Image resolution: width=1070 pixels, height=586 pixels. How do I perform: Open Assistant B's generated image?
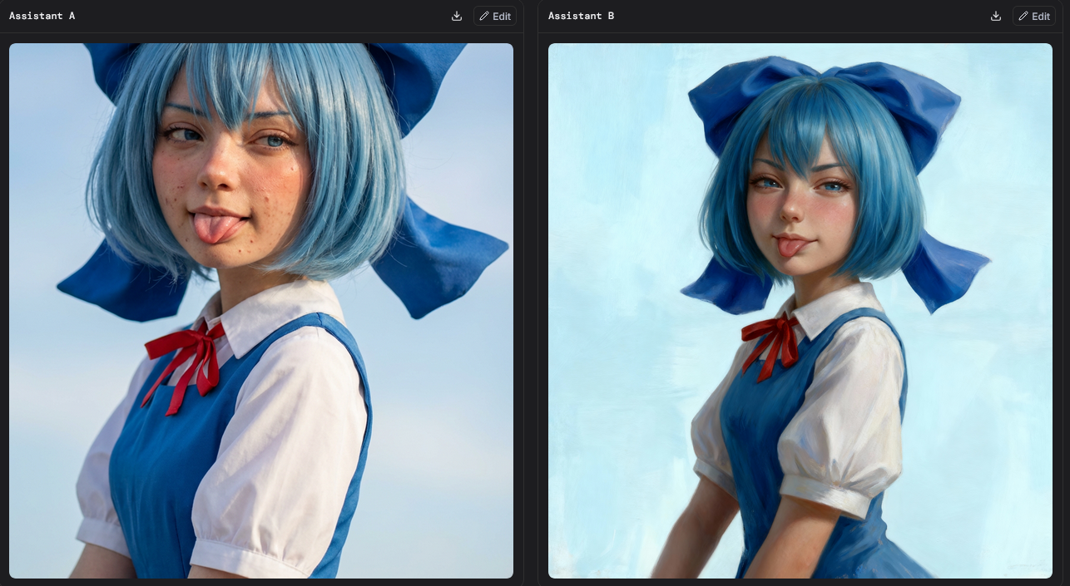800,311
